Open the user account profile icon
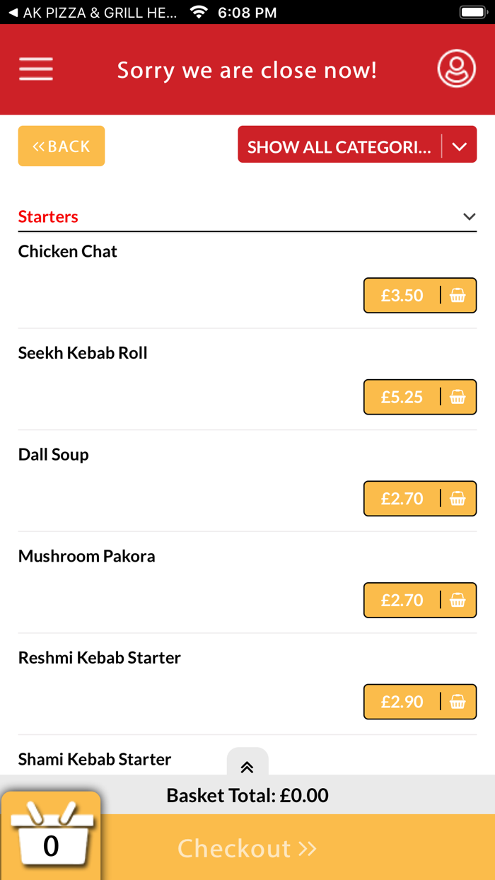Viewport: 495px width, 880px height. click(x=456, y=69)
